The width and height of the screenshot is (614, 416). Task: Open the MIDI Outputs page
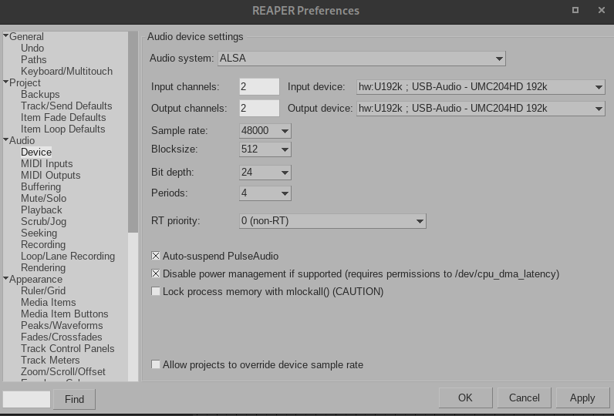click(x=51, y=175)
